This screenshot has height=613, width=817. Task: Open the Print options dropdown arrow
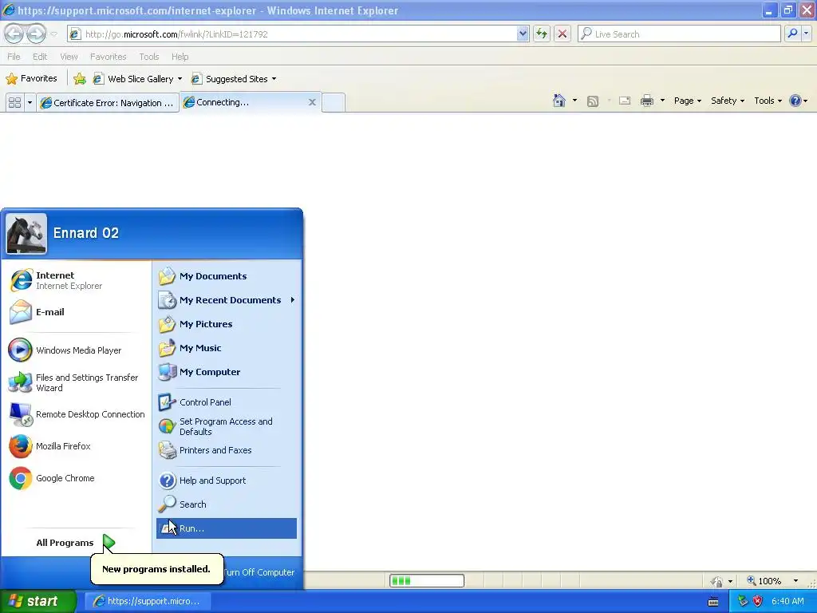coord(662,101)
